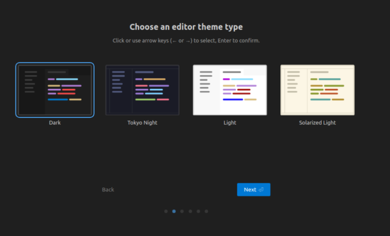Viewport: 390px width, 236px height.
Task: Select the Dark theme preview thumbnail
Action: (55, 90)
